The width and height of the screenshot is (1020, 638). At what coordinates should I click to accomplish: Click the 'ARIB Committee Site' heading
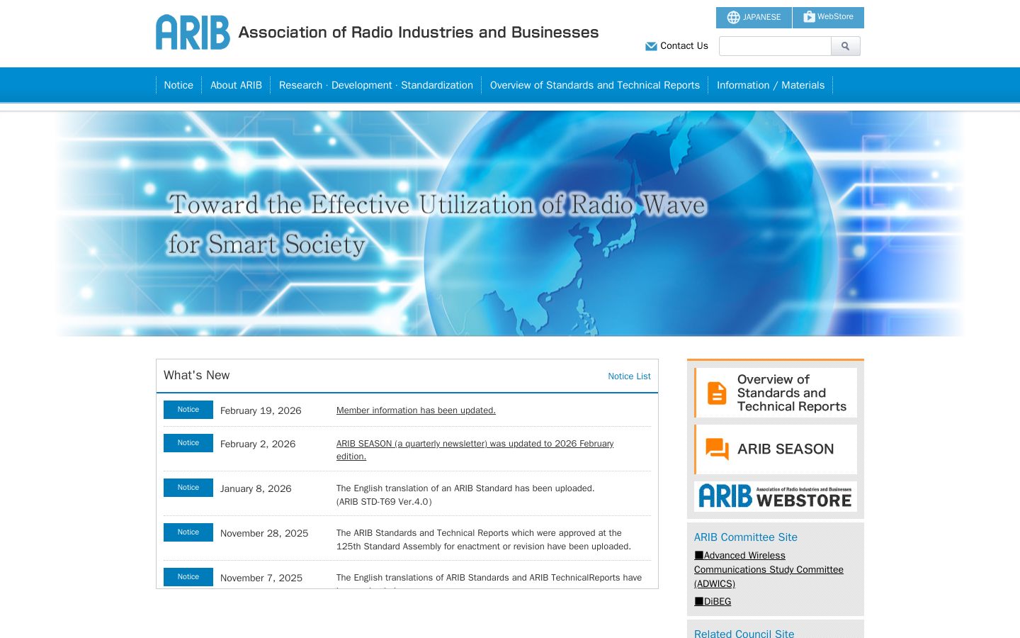tap(746, 537)
